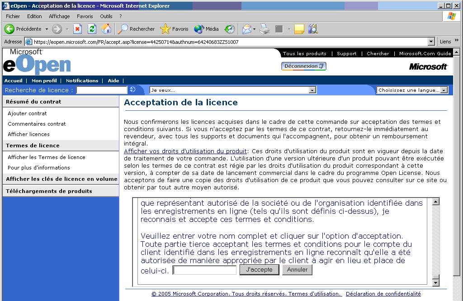
Task: Open the 'Choisissez une langue' dropdown
Action: click(444, 90)
